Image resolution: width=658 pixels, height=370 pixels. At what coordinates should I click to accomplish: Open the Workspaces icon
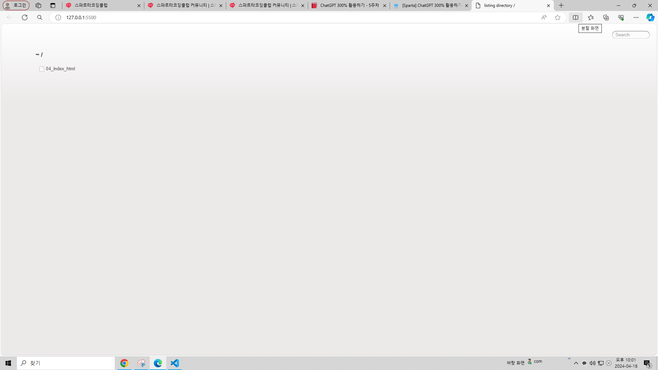(x=38, y=5)
